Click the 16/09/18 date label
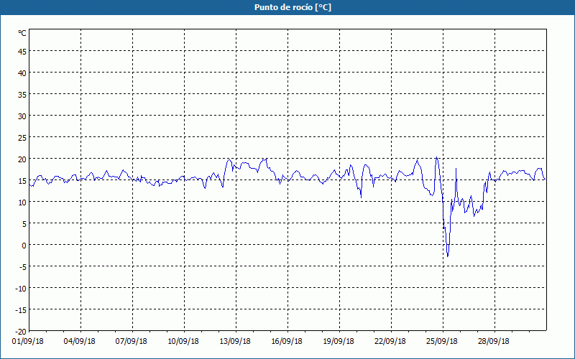 tap(287, 342)
